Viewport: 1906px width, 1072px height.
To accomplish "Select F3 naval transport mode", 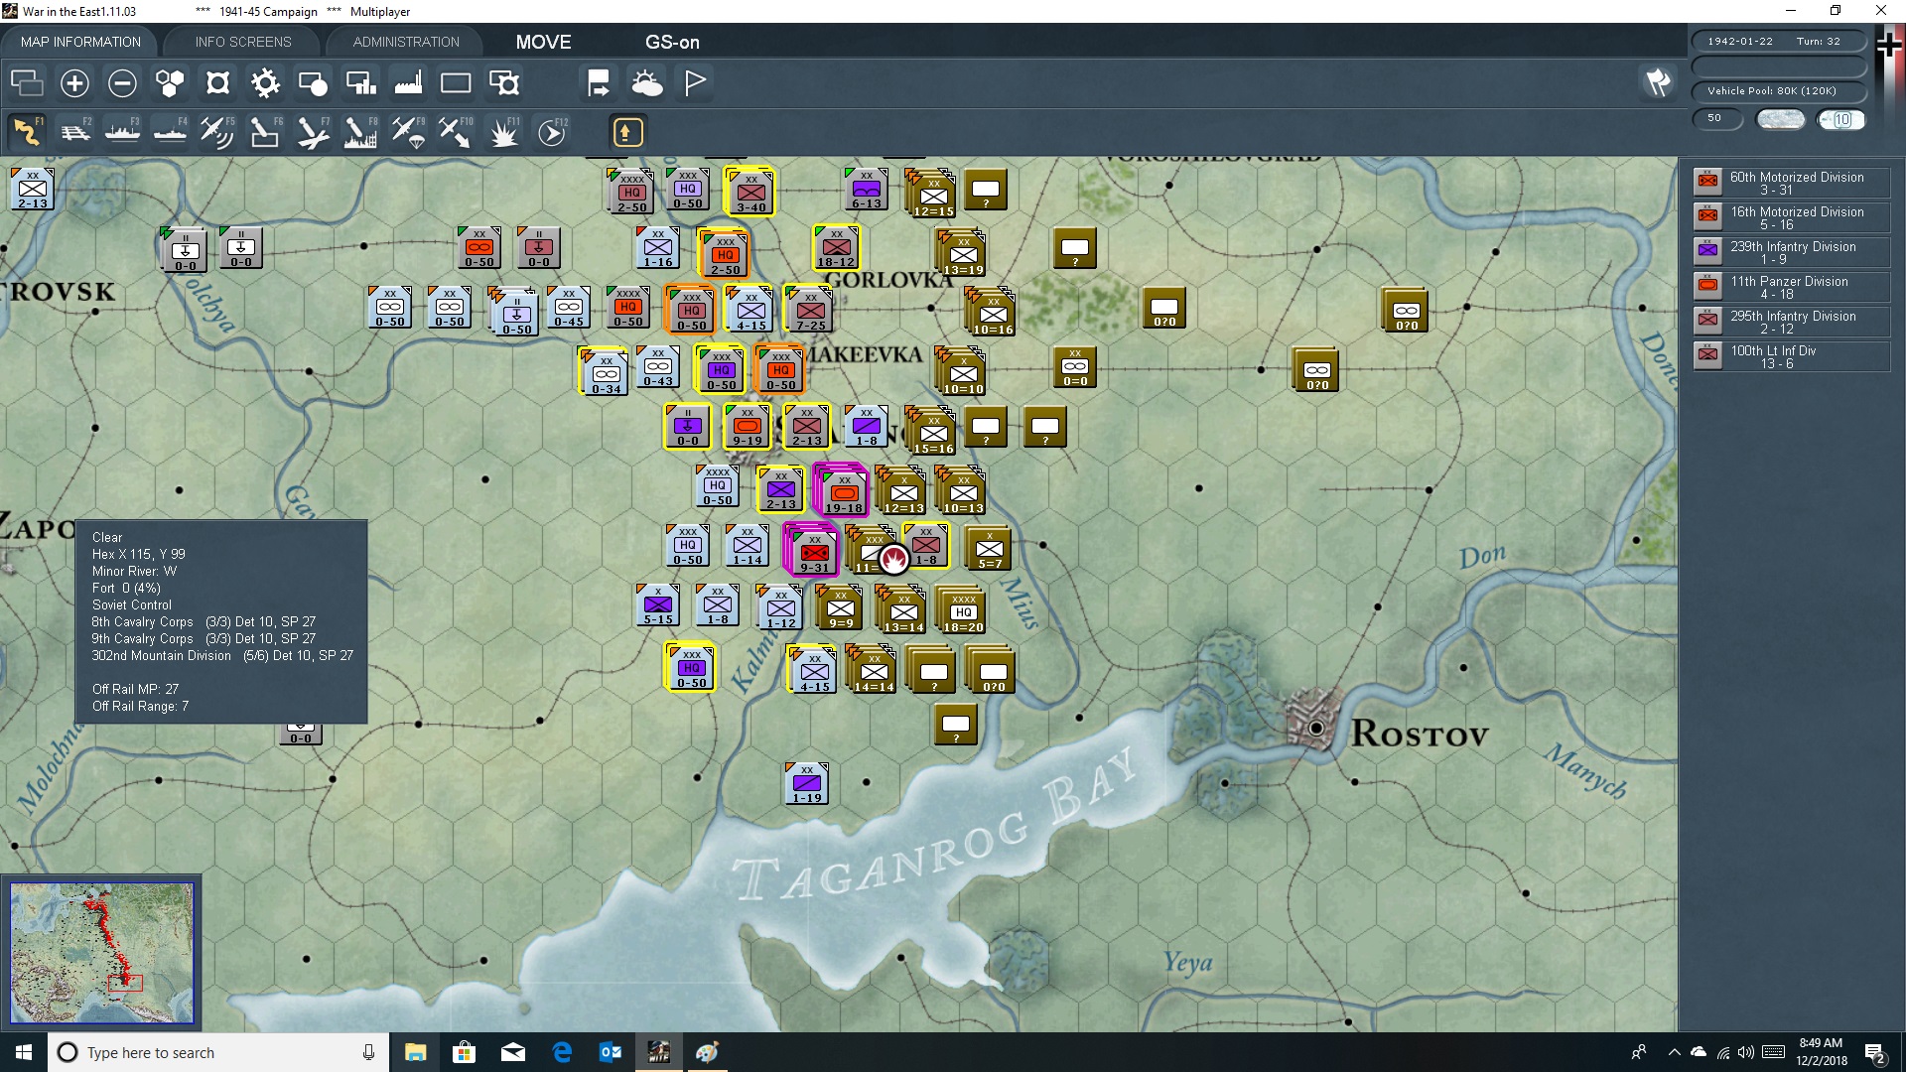I will point(122,132).
